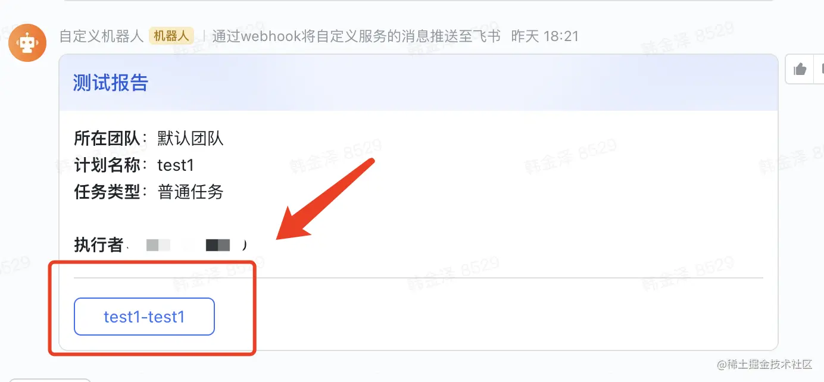
Task: Click the 计划名称 test1 line
Action: click(134, 165)
